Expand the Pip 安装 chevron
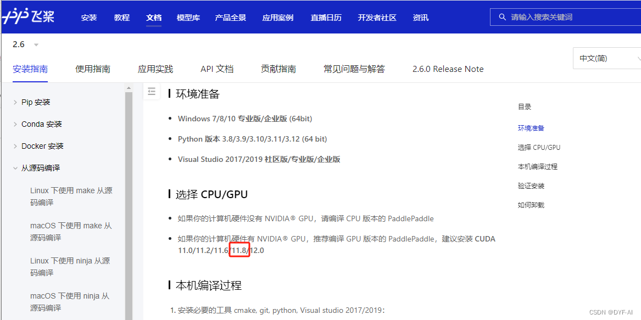Image resolution: width=641 pixels, height=320 pixels. point(15,102)
